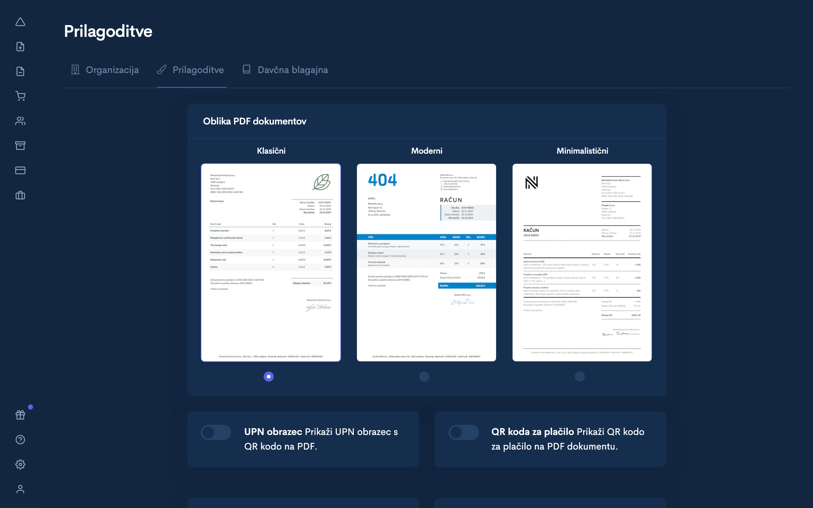Screen dimensions: 813x508
Task: Open the help question mark icon
Action: coord(20,439)
